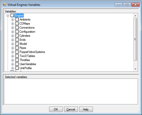Maximize the Virtual Engines Variables window
The height and width of the screenshot is (115, 142).
(x=127, y=5)
